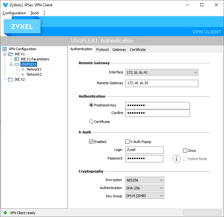Disable the X-Auth Enabled checkbox
Screen dimensions: 224x217
point(91,142)
